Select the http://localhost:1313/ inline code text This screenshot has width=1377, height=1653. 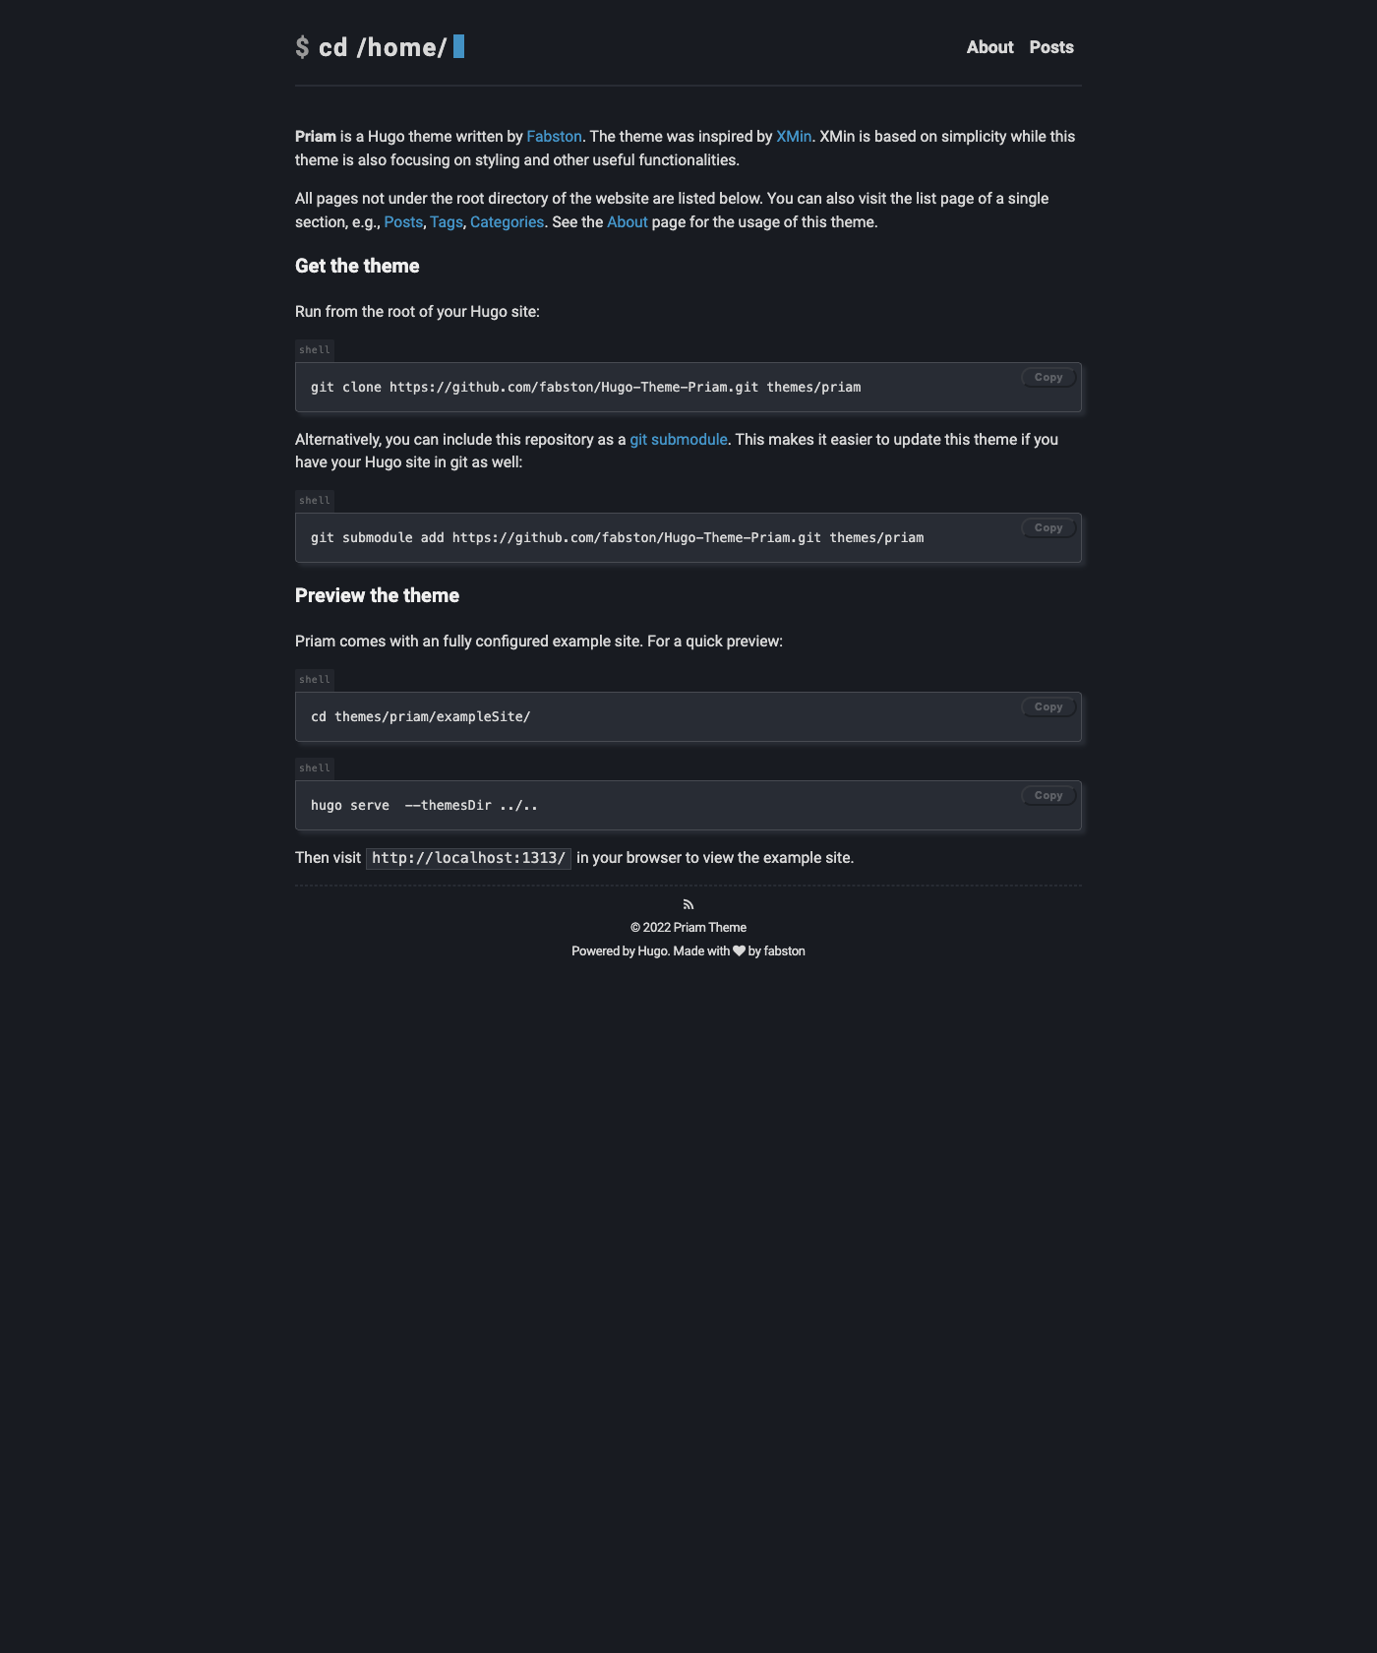click(469, 857)
